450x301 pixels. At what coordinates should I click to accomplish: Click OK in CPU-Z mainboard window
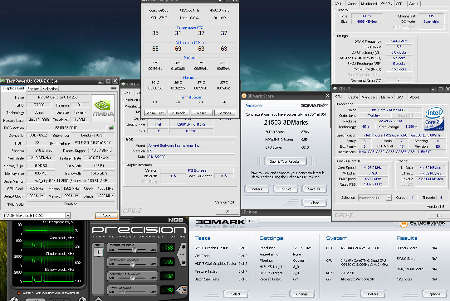(x=227, y=211)
